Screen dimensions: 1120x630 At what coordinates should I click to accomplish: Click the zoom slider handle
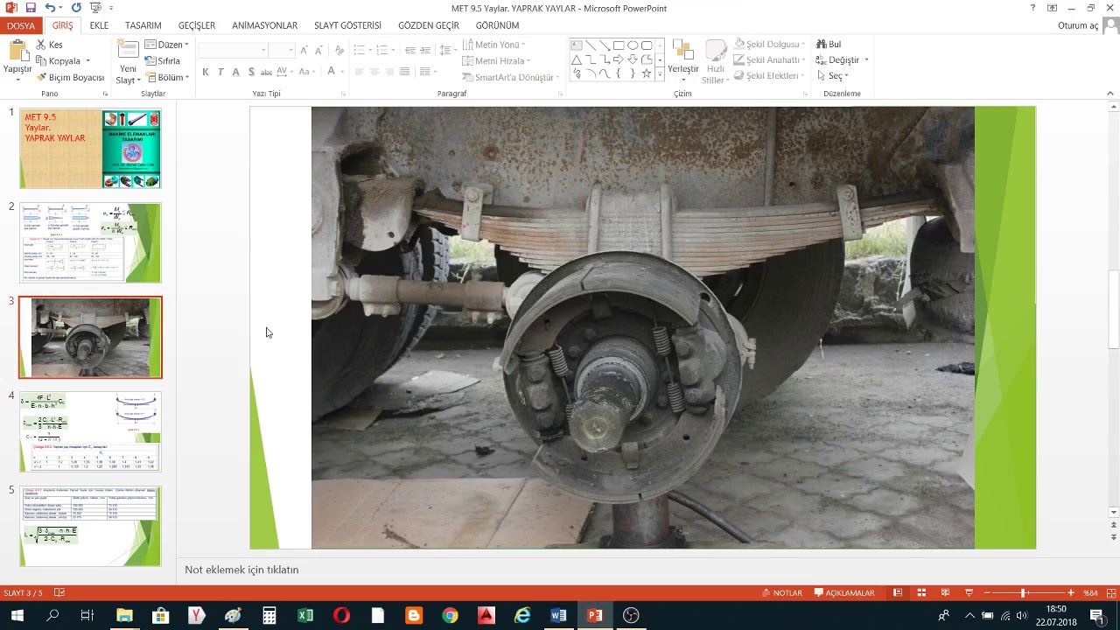click(x=1023, y=592)
